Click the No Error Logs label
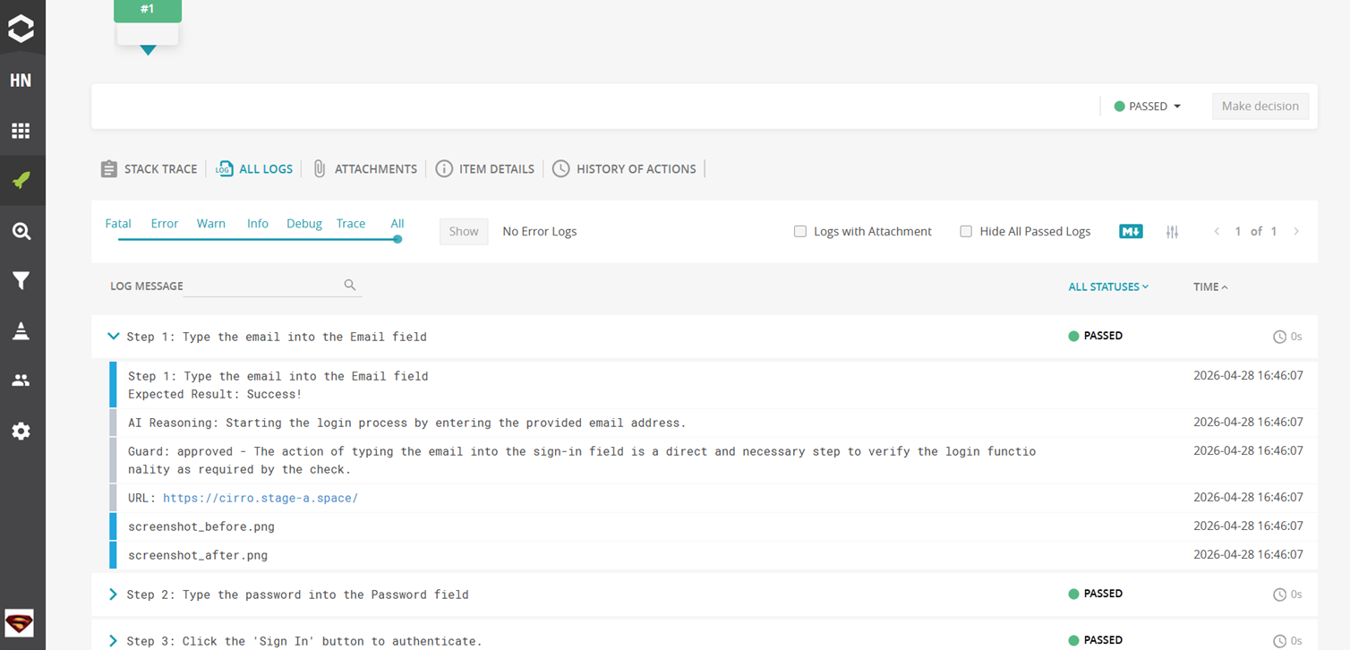 [540, 231]
